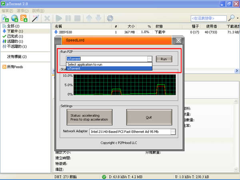Select the 已完成 (1) category
The image size is (240, 180).
13,36
